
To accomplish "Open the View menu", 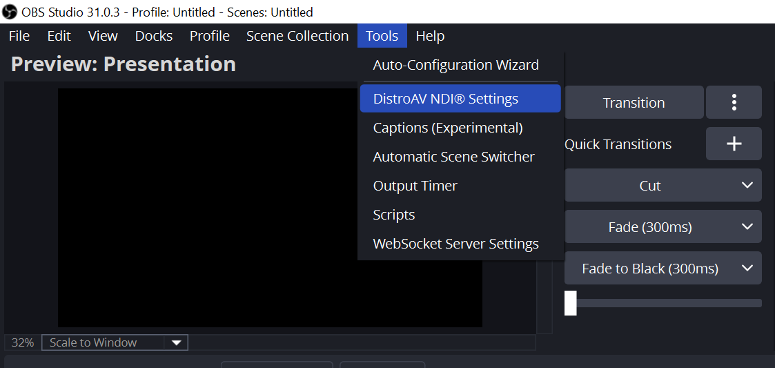I will click(x=103, y=36).
